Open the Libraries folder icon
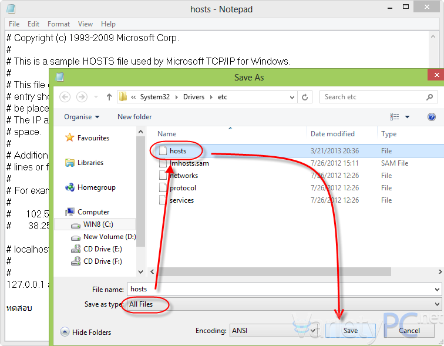The image size is (444, 346). (x=70, y=163)
